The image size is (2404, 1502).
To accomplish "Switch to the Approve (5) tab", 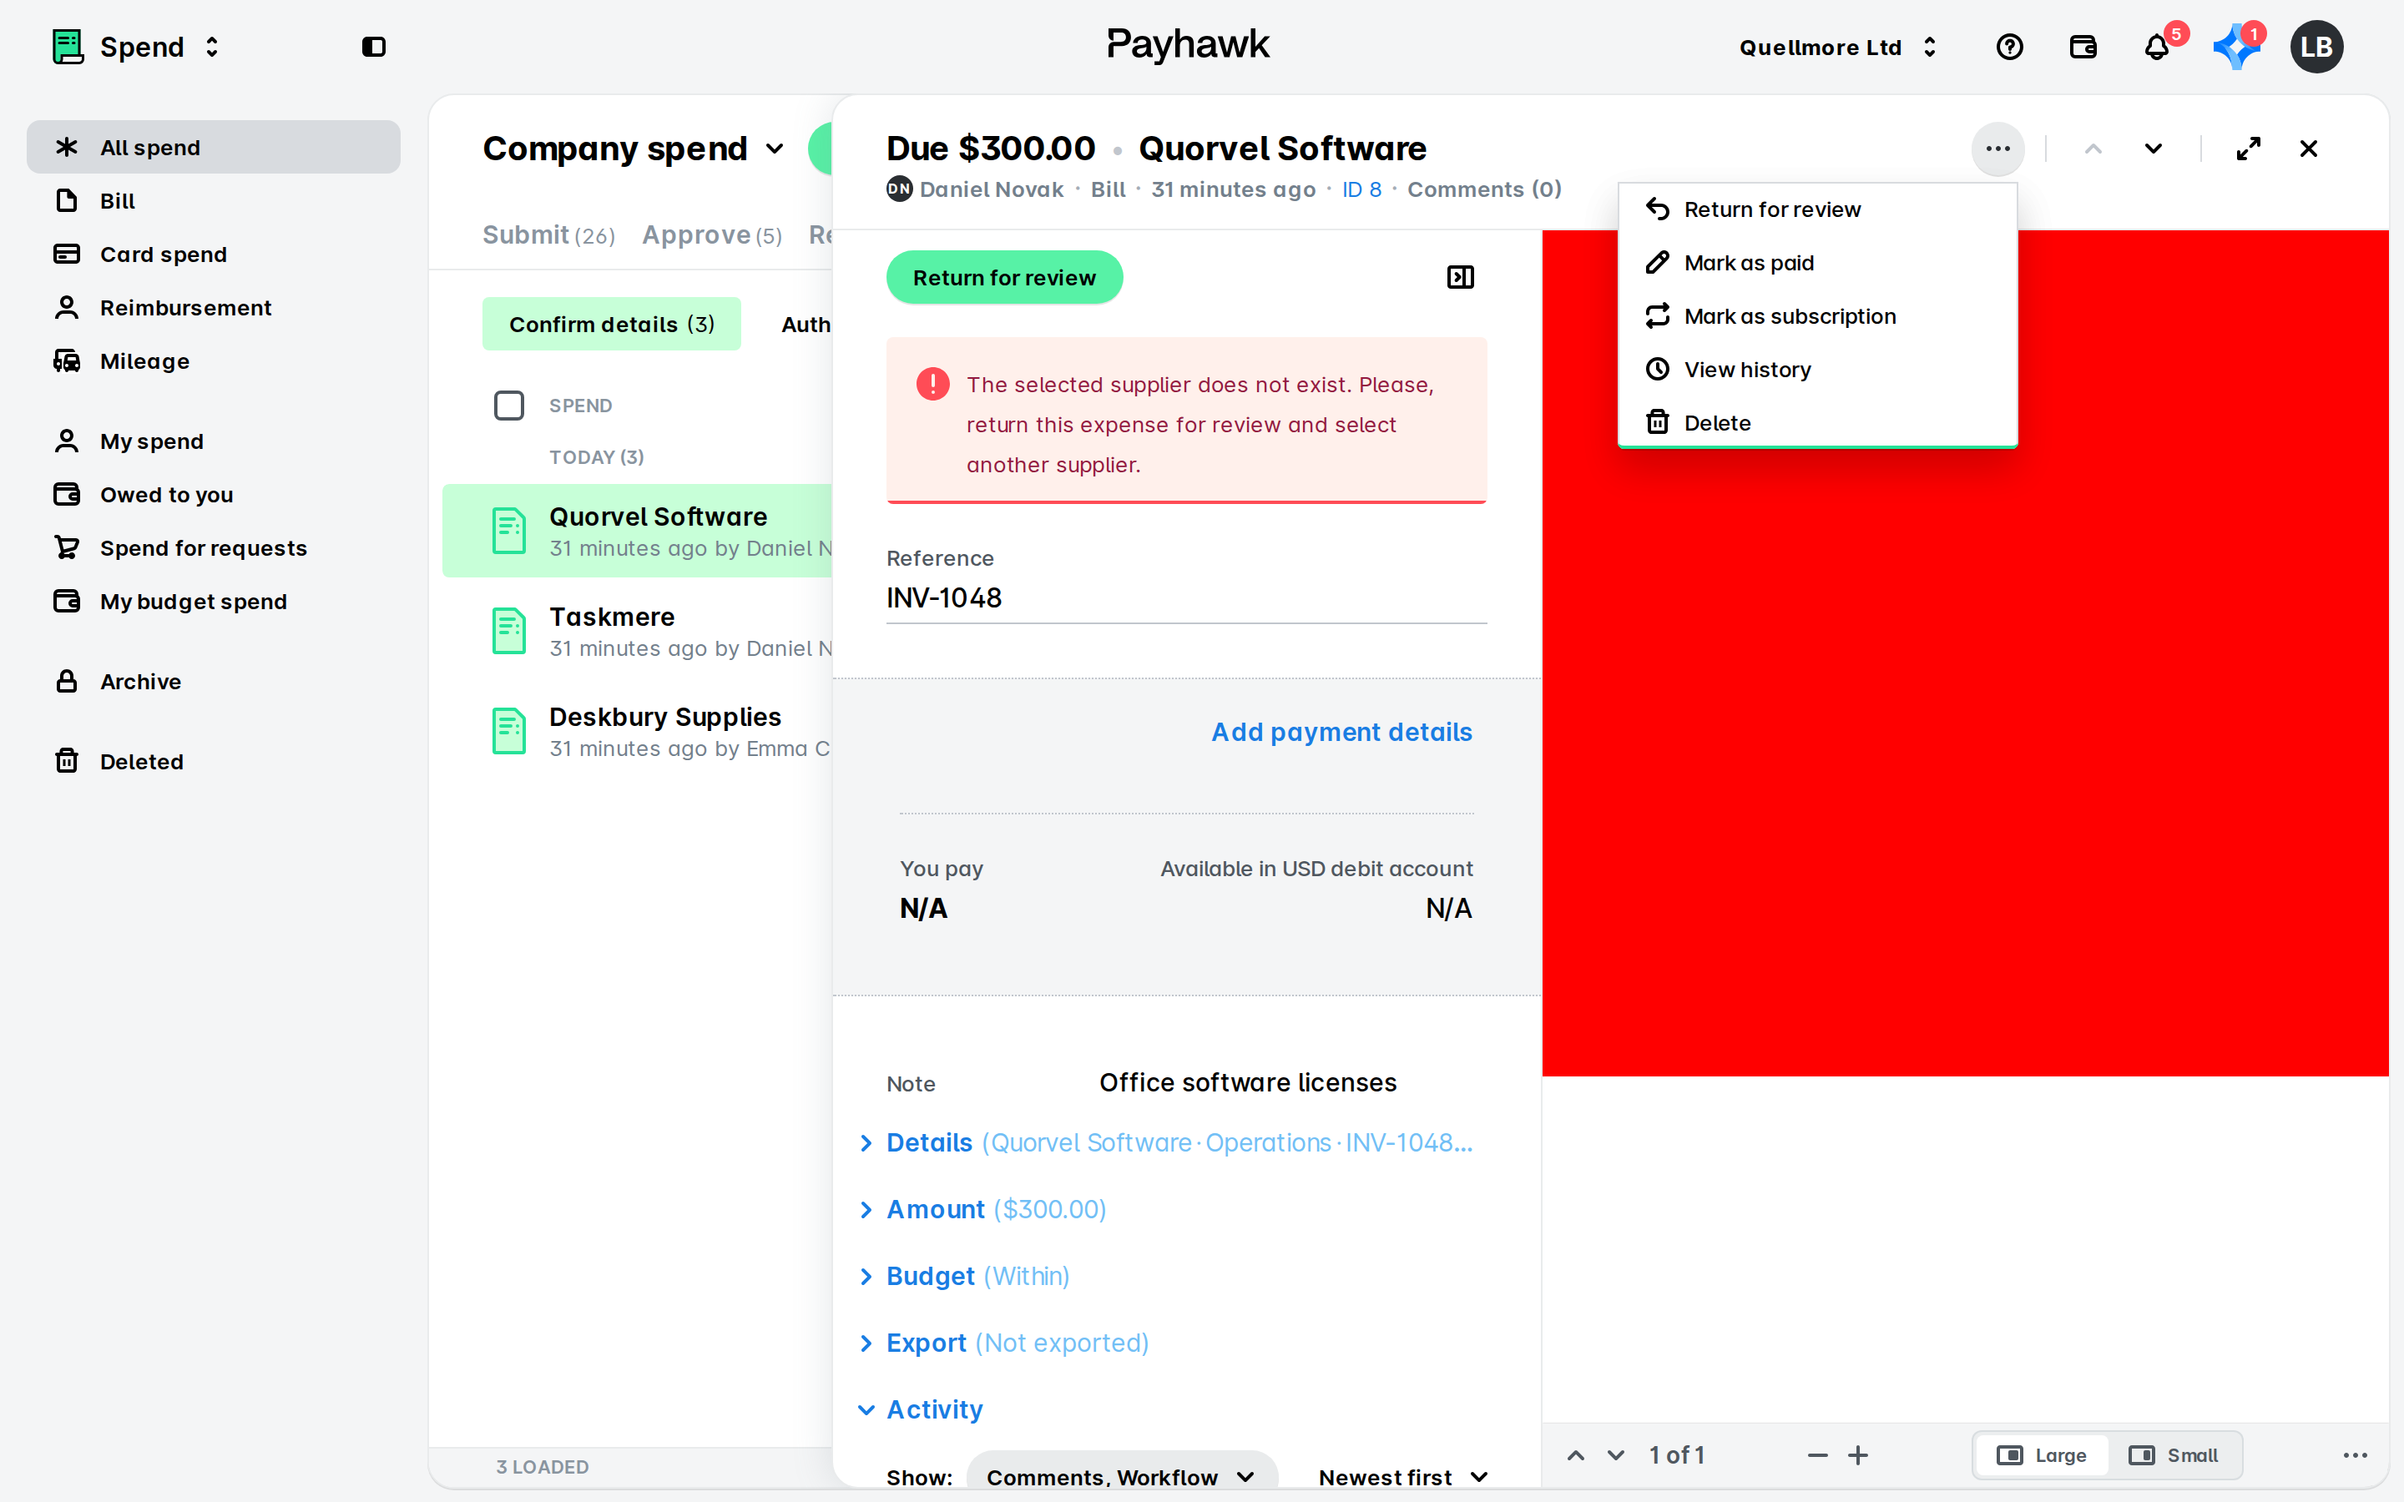I will pyautogui.click(x=711, y=235).
